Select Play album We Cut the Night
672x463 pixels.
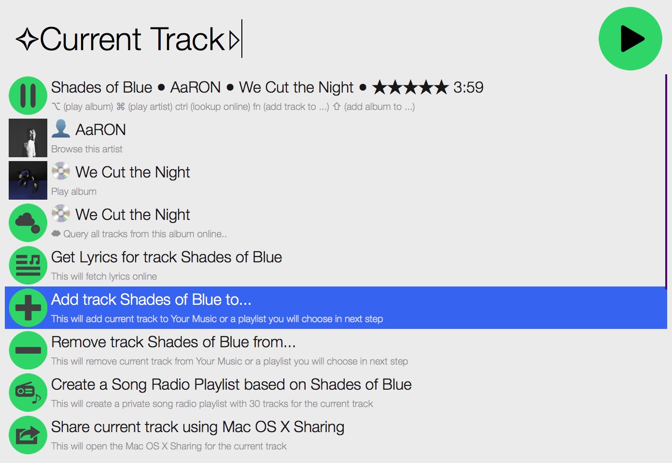(x=336, y=180)
